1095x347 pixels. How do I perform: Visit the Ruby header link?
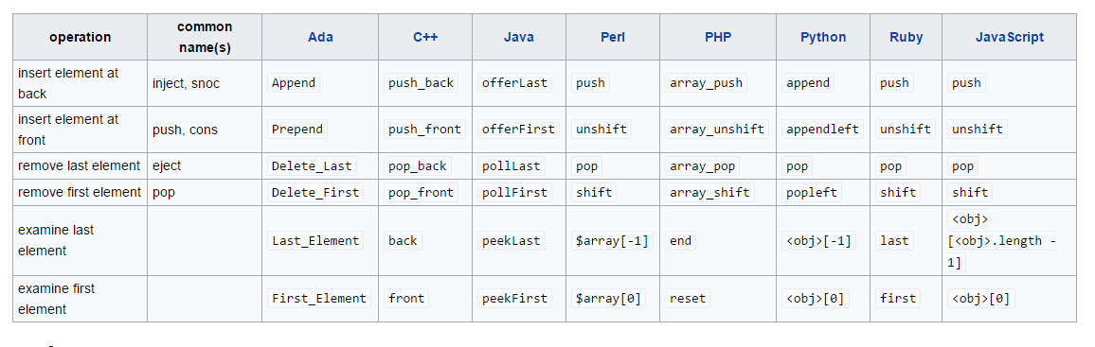pyautogui.click(x=906, y=37)
